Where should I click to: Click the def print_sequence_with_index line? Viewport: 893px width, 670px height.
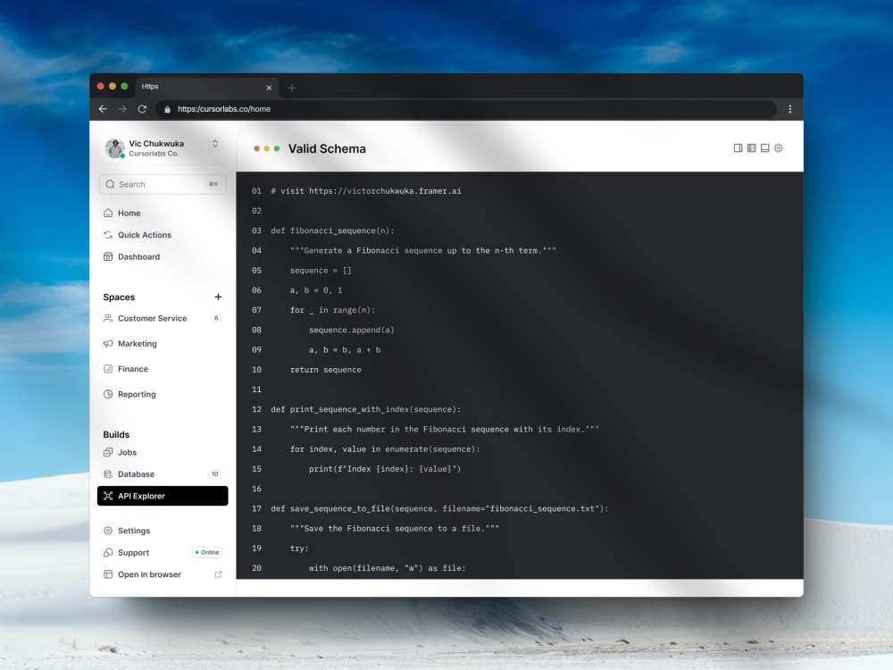[x=366, y=410]
